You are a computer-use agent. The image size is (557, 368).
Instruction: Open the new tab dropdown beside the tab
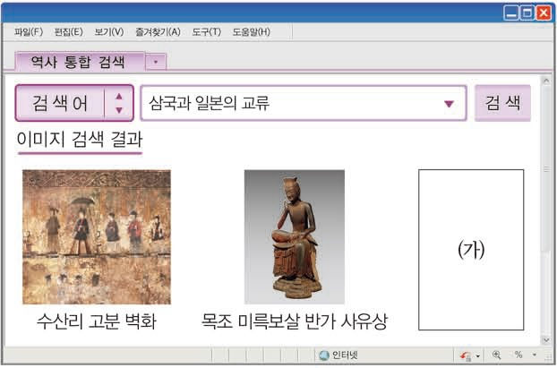click(157, 62)
